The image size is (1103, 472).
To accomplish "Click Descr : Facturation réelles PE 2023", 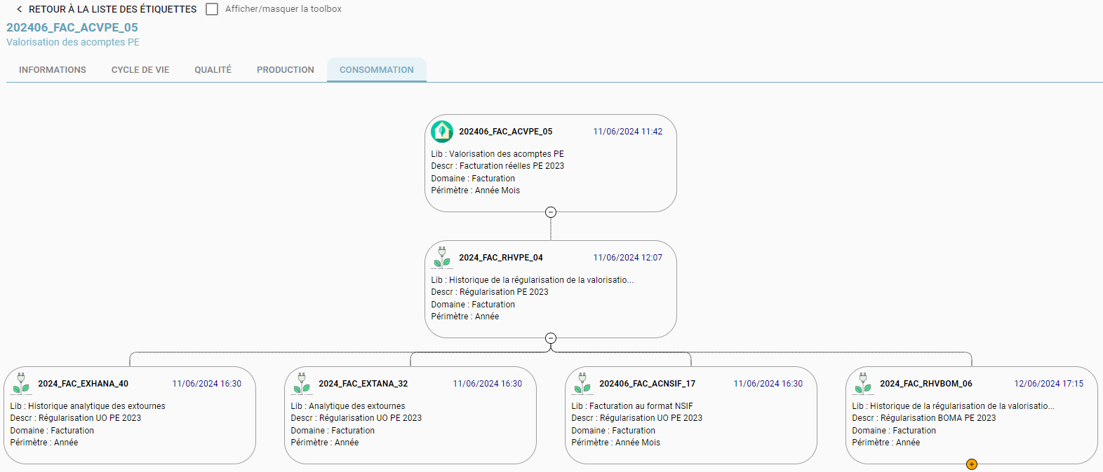I will 497,166.
